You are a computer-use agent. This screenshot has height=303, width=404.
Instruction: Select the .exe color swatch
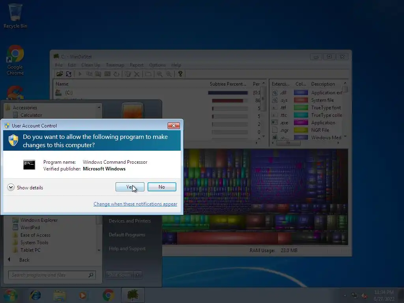pos(301,122)
